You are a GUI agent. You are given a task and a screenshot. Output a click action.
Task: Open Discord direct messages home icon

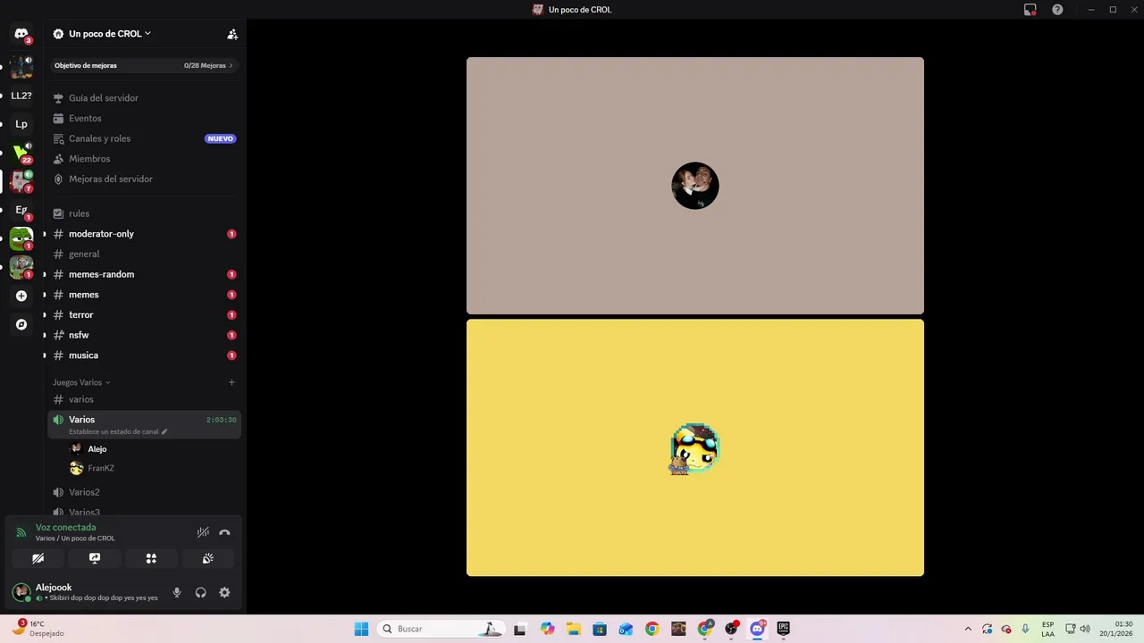[21, 34]
